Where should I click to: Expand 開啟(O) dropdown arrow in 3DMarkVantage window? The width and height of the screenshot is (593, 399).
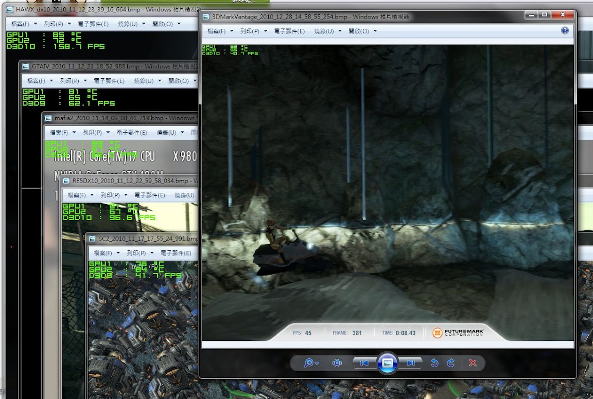coord(375,31)
